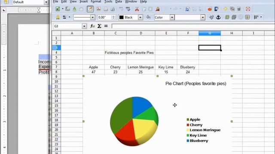Open the Gallery icon

coord(232,9)
